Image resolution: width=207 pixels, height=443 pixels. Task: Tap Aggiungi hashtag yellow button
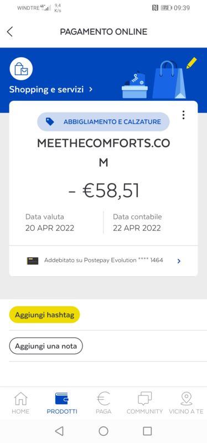pos(45,315)
